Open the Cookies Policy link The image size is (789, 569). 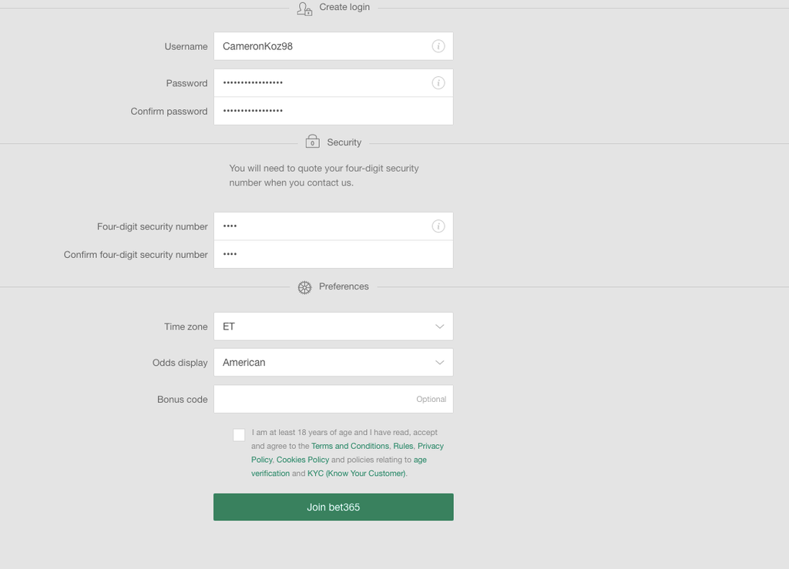click(302, 460)
